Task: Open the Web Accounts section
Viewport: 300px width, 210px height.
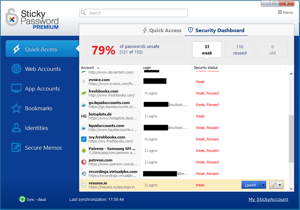Action: [42, 69]
